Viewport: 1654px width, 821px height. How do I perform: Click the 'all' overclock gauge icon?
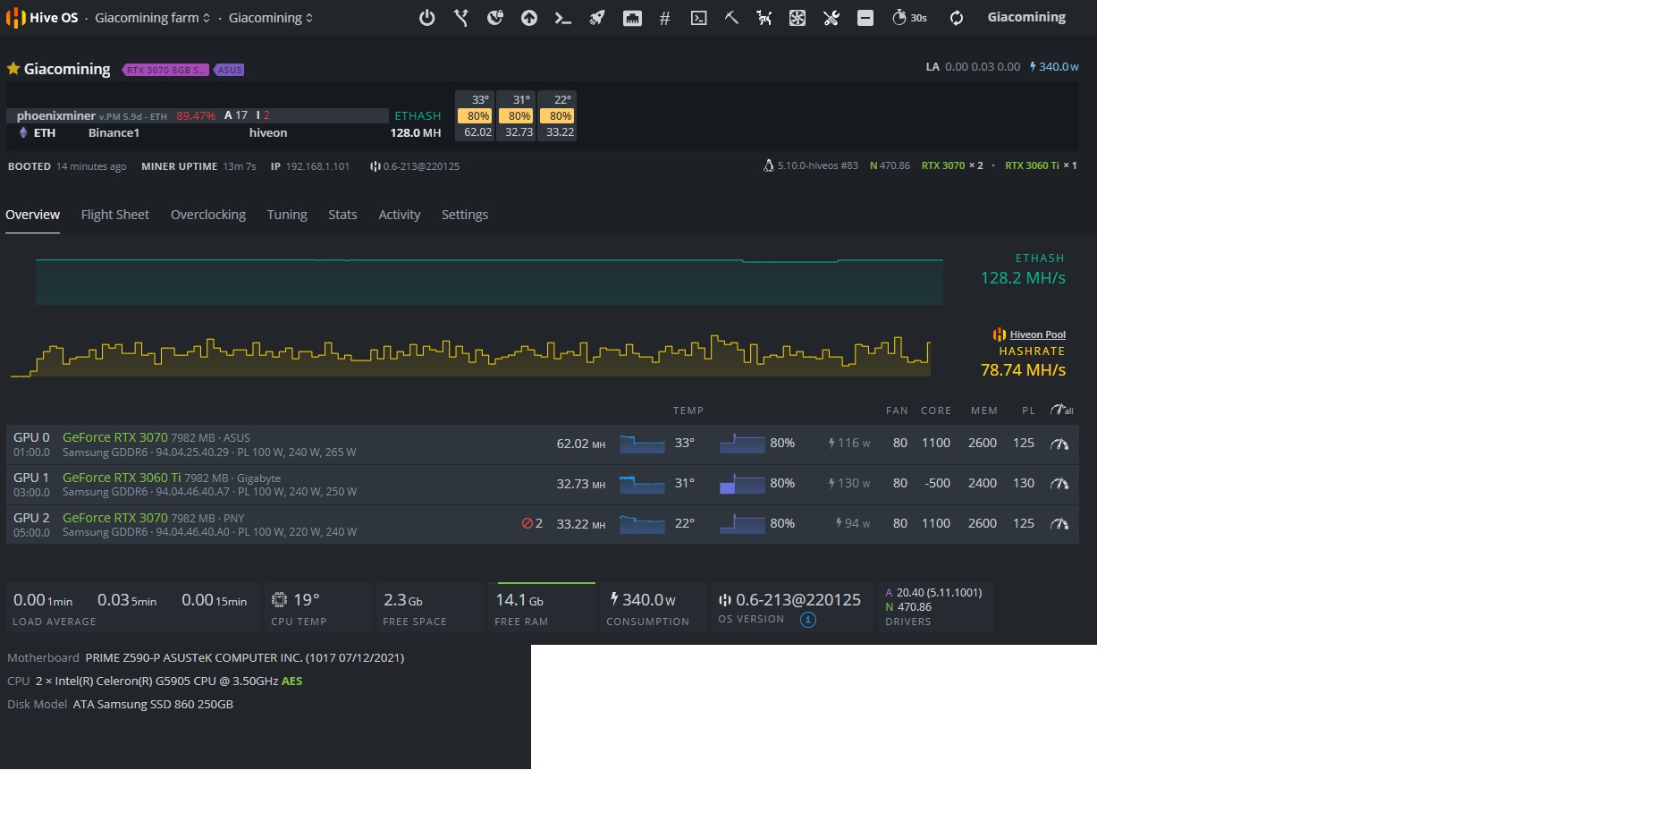1062,410
